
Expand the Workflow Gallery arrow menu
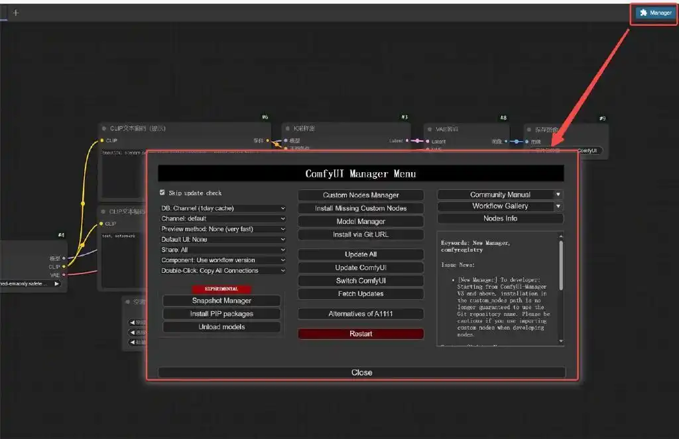[x=558, y=206]
